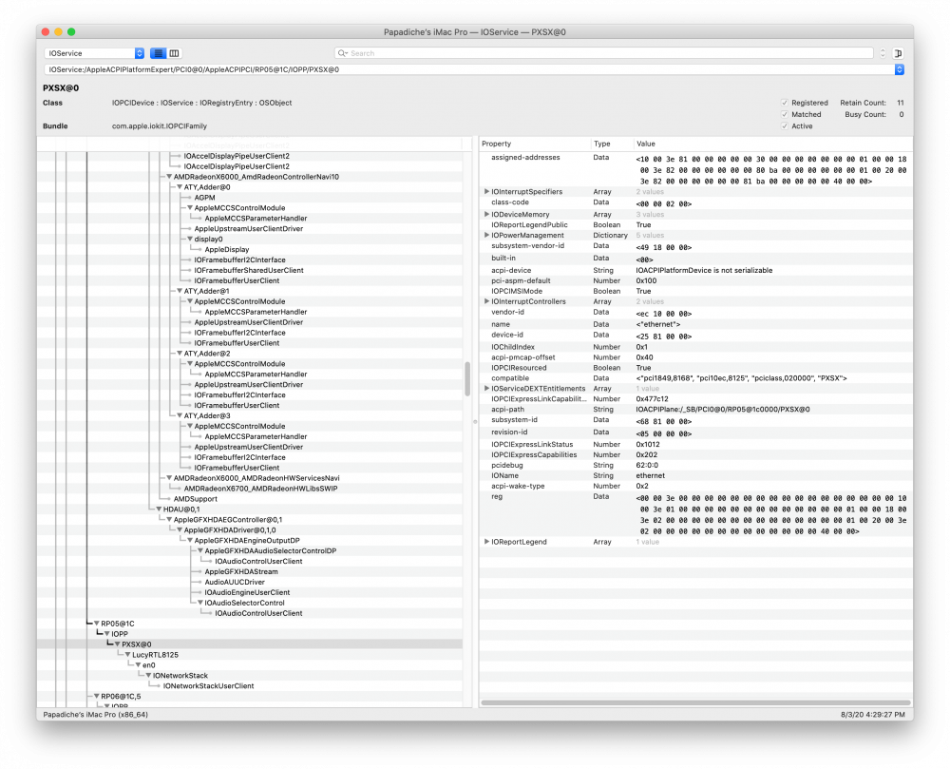
Task: Select IONetworkStackUserClient entry
Action: click(x=208, y=686)
